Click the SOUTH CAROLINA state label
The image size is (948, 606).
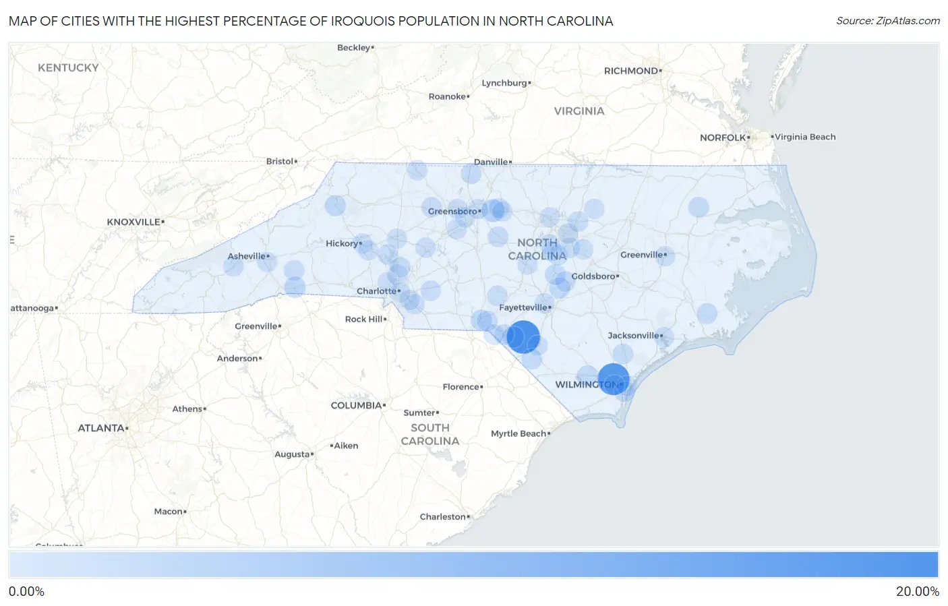(x=430, y=434)
